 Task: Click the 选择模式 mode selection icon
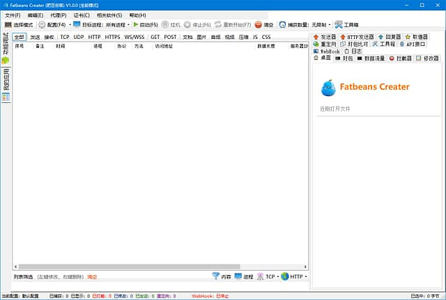click(x=8, y=24)
